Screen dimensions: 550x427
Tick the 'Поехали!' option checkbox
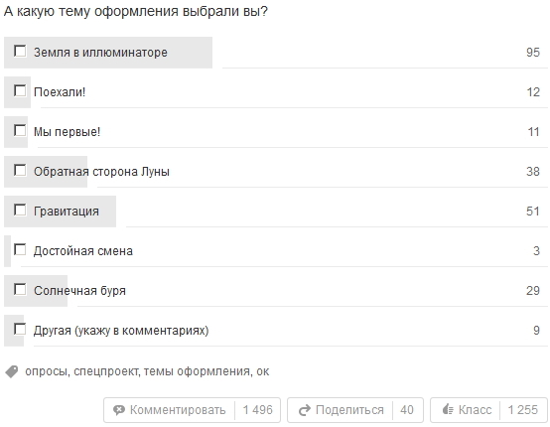pyautogui.click(x=20, y=91)
